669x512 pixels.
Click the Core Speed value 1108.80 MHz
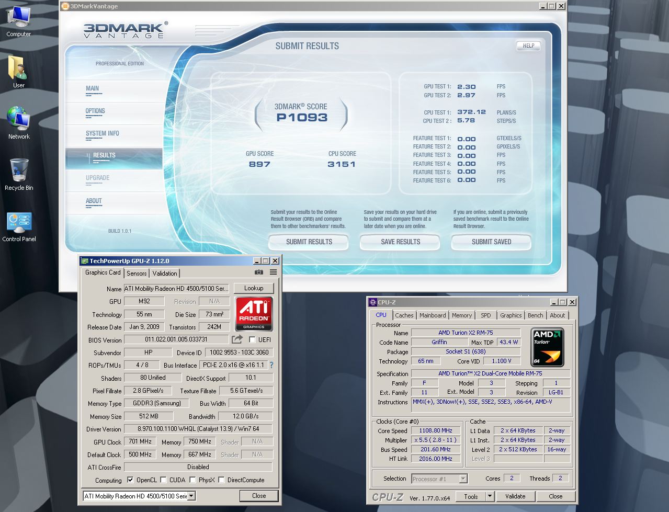click(x=436, y=431)
